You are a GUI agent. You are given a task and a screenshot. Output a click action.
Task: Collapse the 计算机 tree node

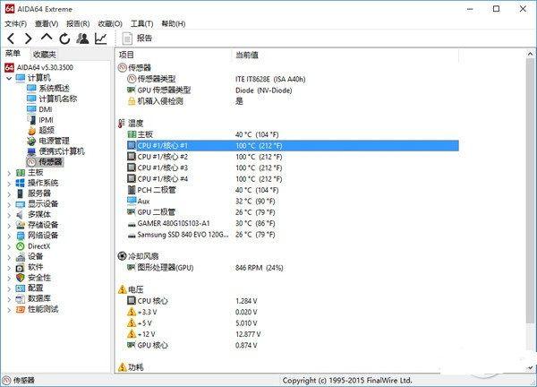coord(9,78)
